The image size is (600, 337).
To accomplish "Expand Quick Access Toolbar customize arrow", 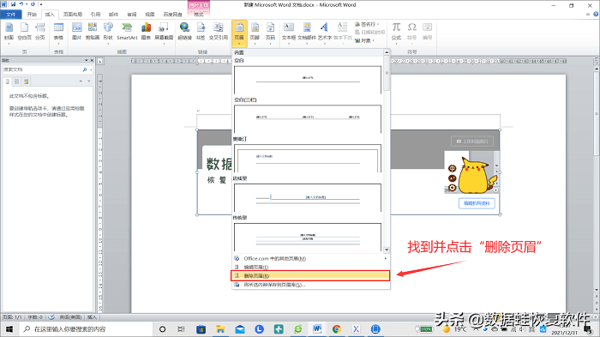I will tap(41, 4).
